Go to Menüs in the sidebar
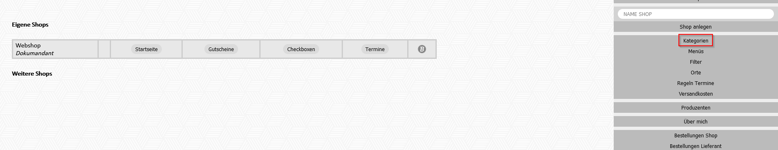The image size is (778, 150). click(x=696, y=51)
